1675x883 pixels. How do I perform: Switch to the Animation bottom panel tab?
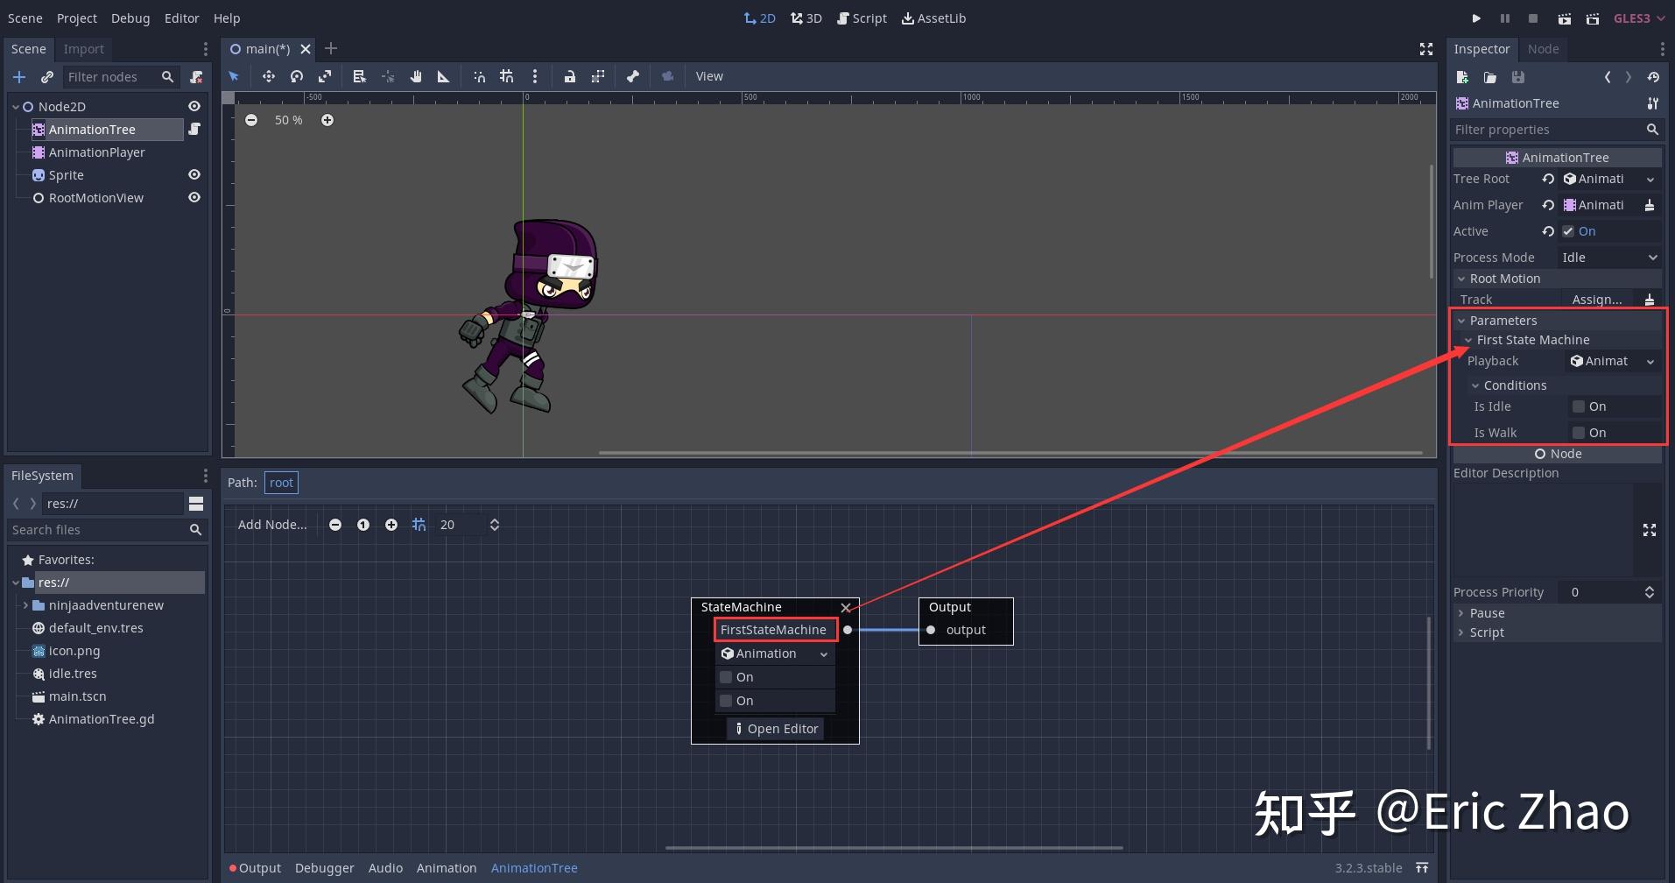pos(447,868)
